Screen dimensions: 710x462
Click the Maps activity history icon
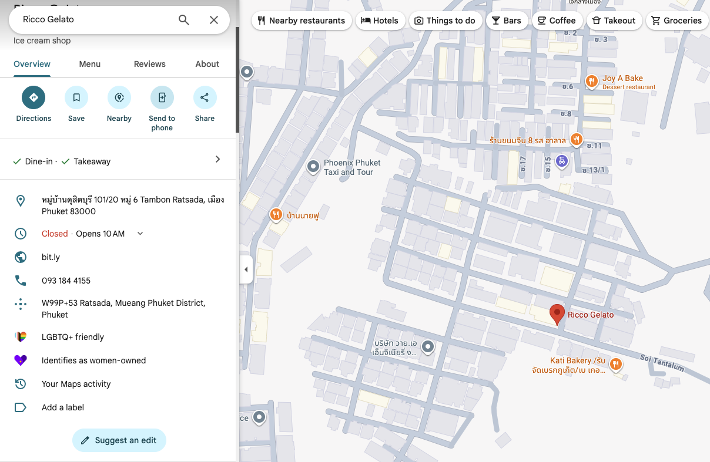[x=21, y=384]
